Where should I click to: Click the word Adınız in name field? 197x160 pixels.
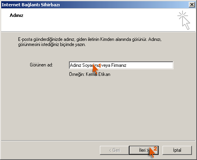click(76, 65)
